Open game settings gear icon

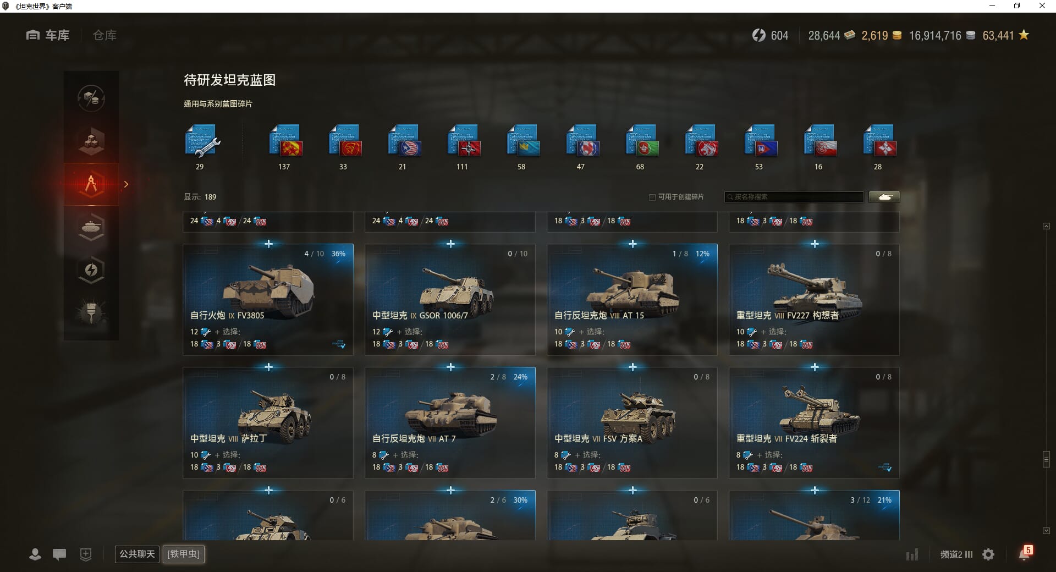(988, 554)
